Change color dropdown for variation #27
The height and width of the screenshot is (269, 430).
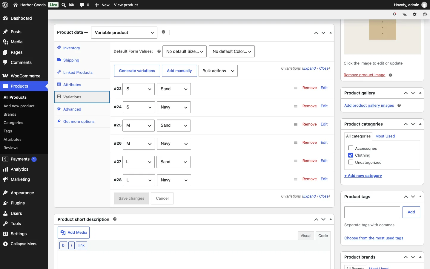click(173, 162)
